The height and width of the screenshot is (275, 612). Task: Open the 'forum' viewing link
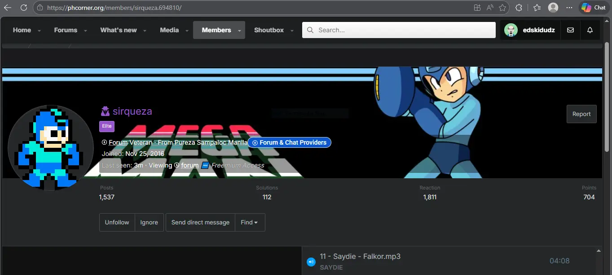tap(190, 165)
